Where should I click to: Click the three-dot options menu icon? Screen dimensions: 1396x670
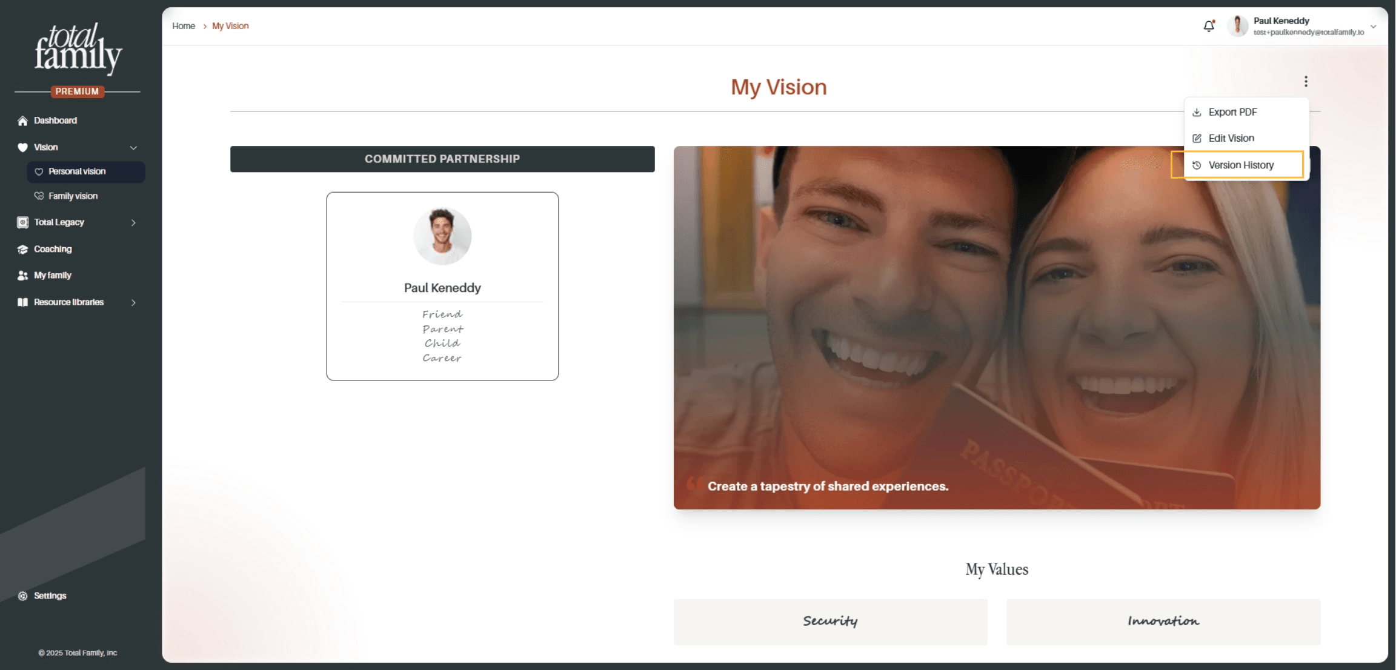coord(1306,81)
